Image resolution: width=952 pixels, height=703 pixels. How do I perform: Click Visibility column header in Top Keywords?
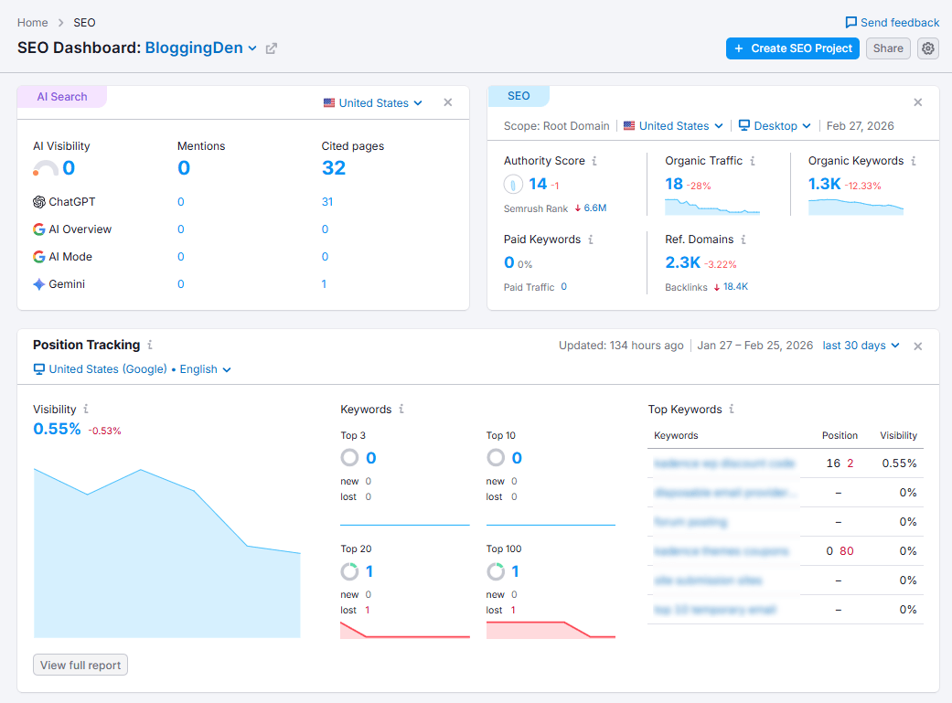click(x=899, y=435)
